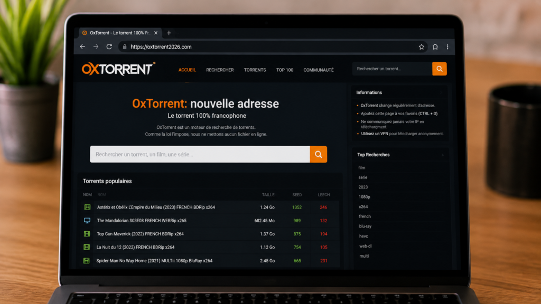Bookmark the page with the star icon

[421, 47]
